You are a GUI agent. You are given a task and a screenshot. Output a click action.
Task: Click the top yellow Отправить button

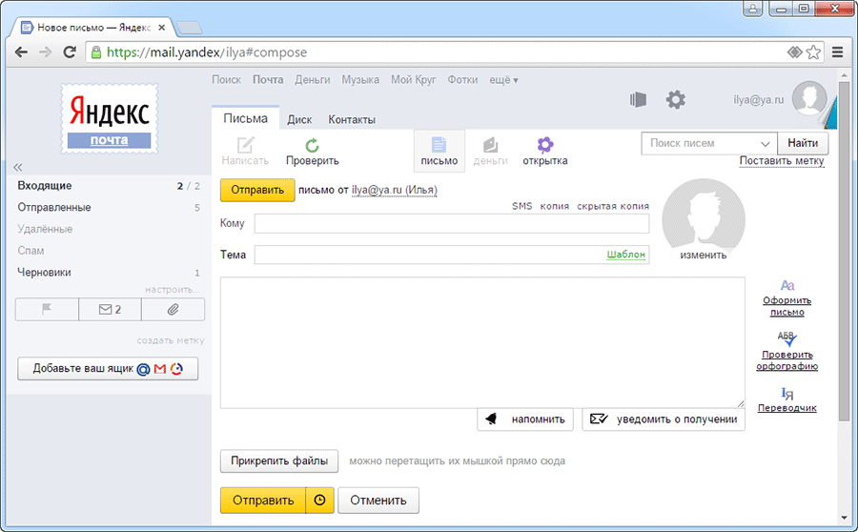pos(257,190)
